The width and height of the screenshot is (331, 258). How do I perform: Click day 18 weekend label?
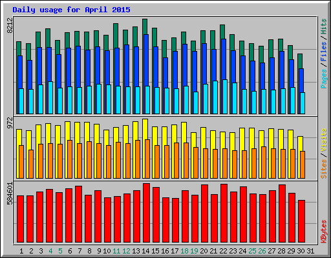[184, 251]
